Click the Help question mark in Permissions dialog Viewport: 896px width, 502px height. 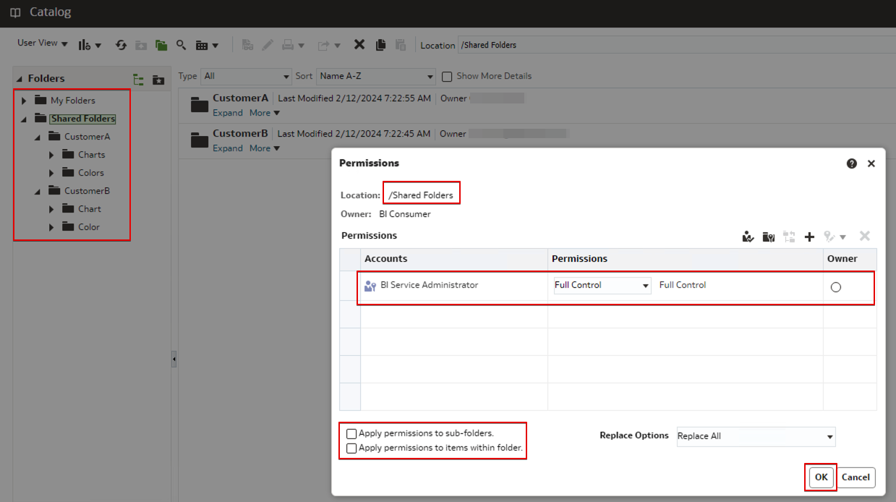coord(852,163)
